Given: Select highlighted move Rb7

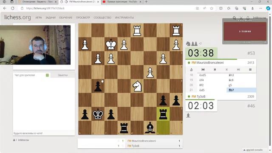Looking at the screenshot, I should point(241,90).
